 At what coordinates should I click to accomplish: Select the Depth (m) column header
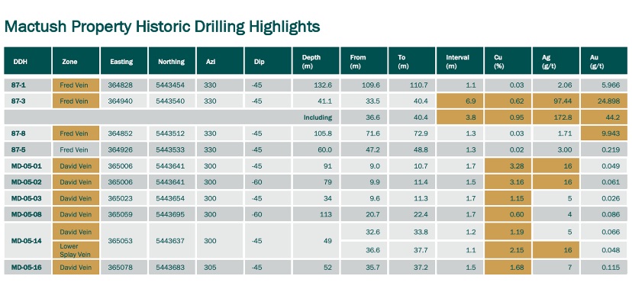[x=316, y=61]
